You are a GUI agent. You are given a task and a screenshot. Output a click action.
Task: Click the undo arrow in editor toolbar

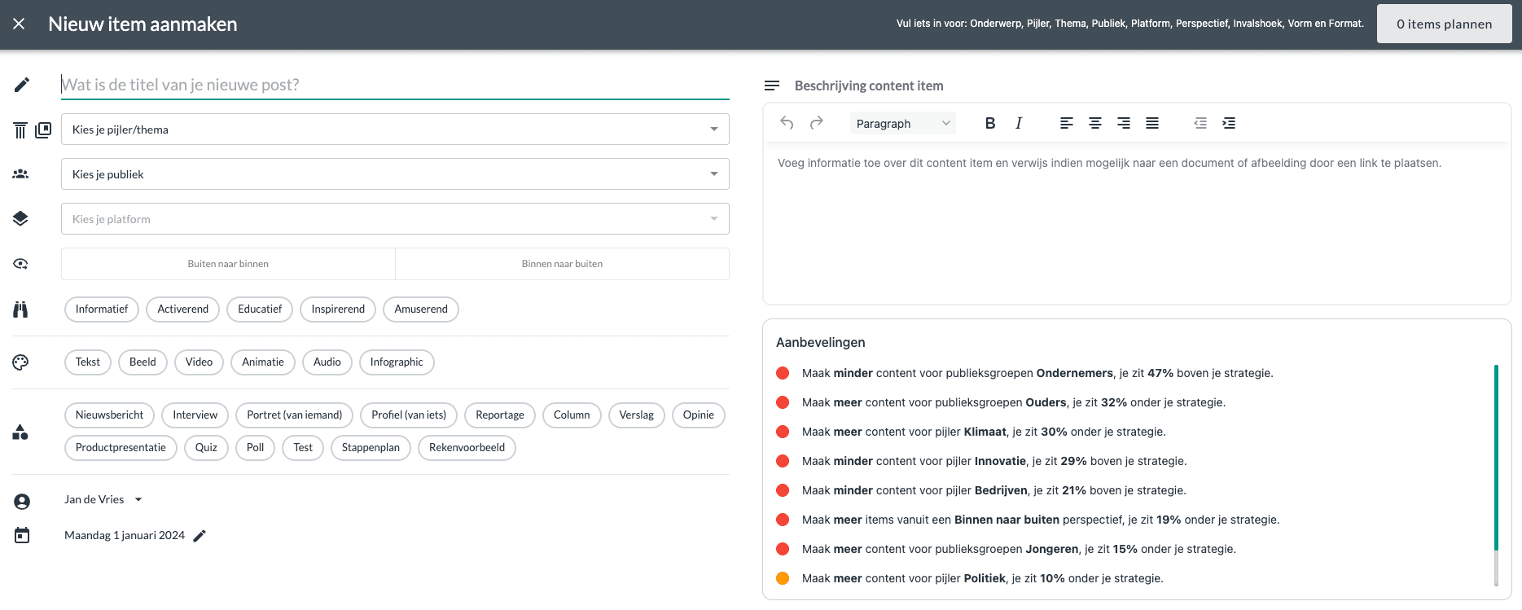pos(787,123)
